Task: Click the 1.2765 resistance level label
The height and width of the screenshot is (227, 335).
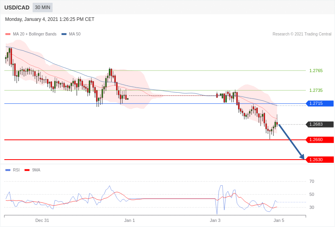Action: pos(316,71)
